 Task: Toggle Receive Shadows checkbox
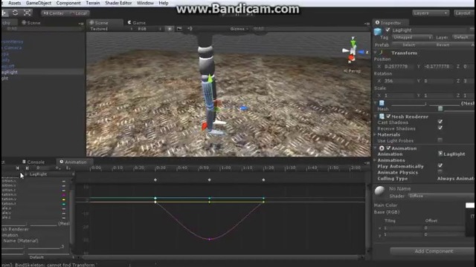point(440,128)
